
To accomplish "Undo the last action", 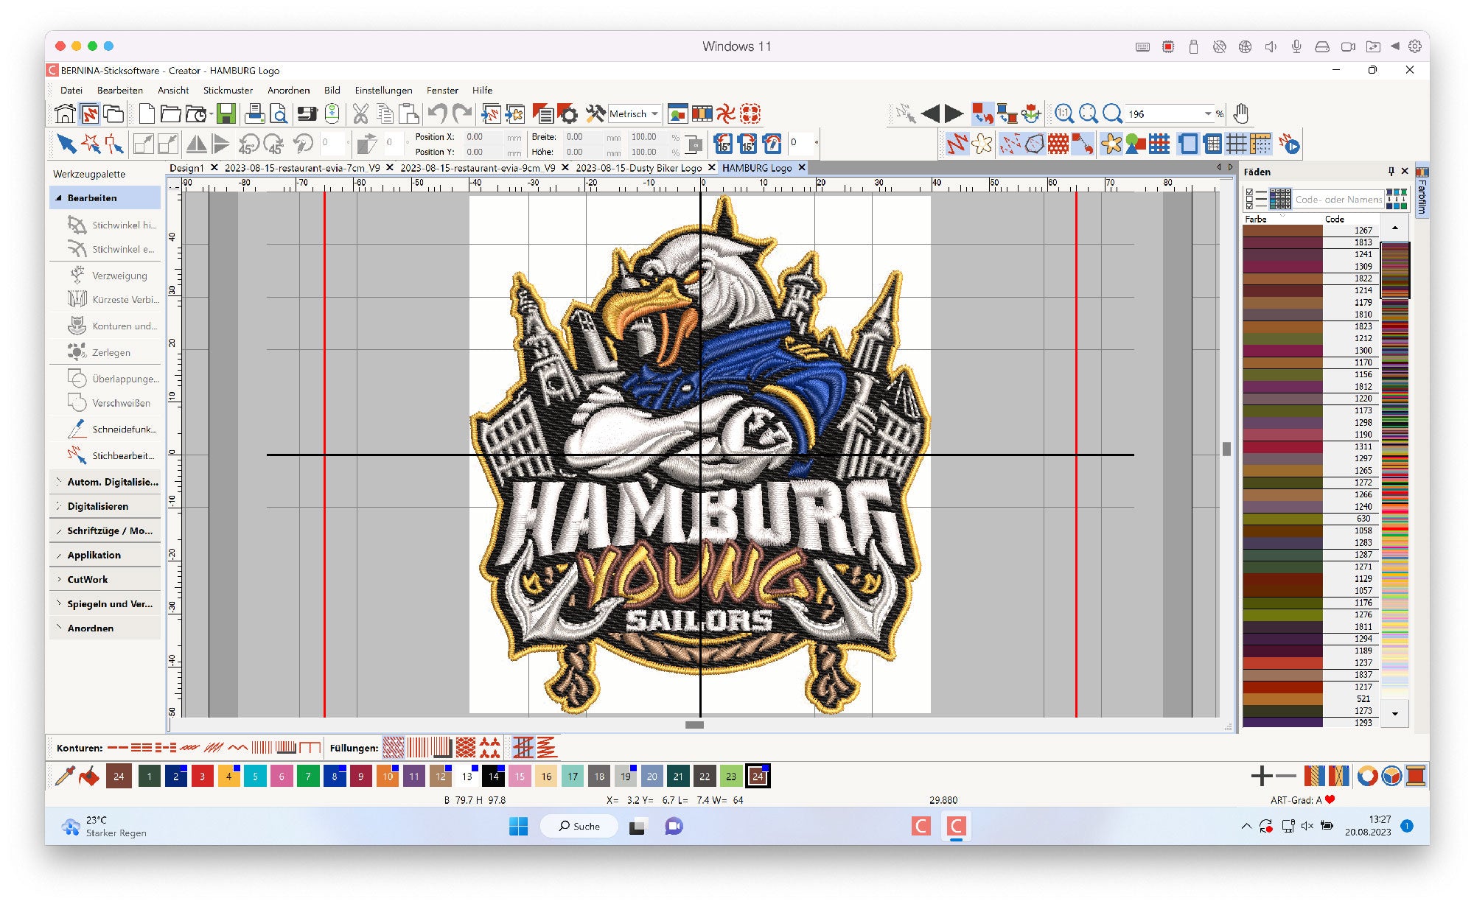I will point(437,113).
